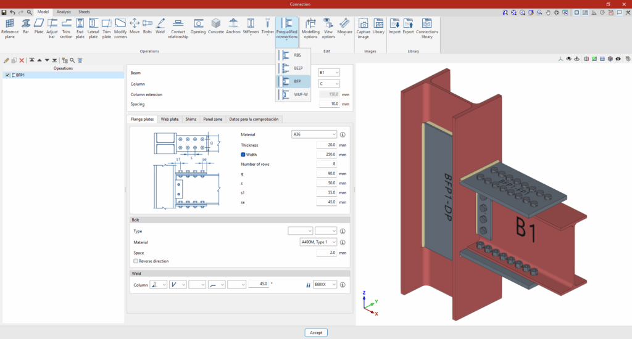
Task: Switch to the Web plate tab
Action: pyautogui.click(x=169, y=119)
